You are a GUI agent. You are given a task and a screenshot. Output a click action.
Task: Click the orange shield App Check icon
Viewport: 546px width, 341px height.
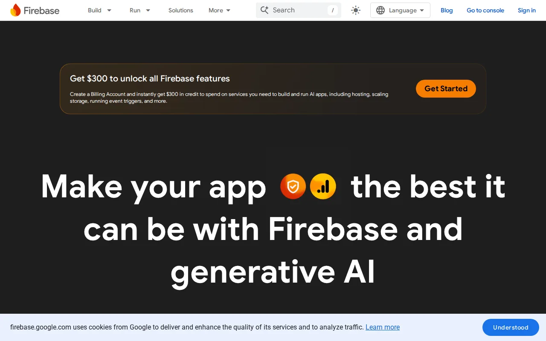coord(293,186)
